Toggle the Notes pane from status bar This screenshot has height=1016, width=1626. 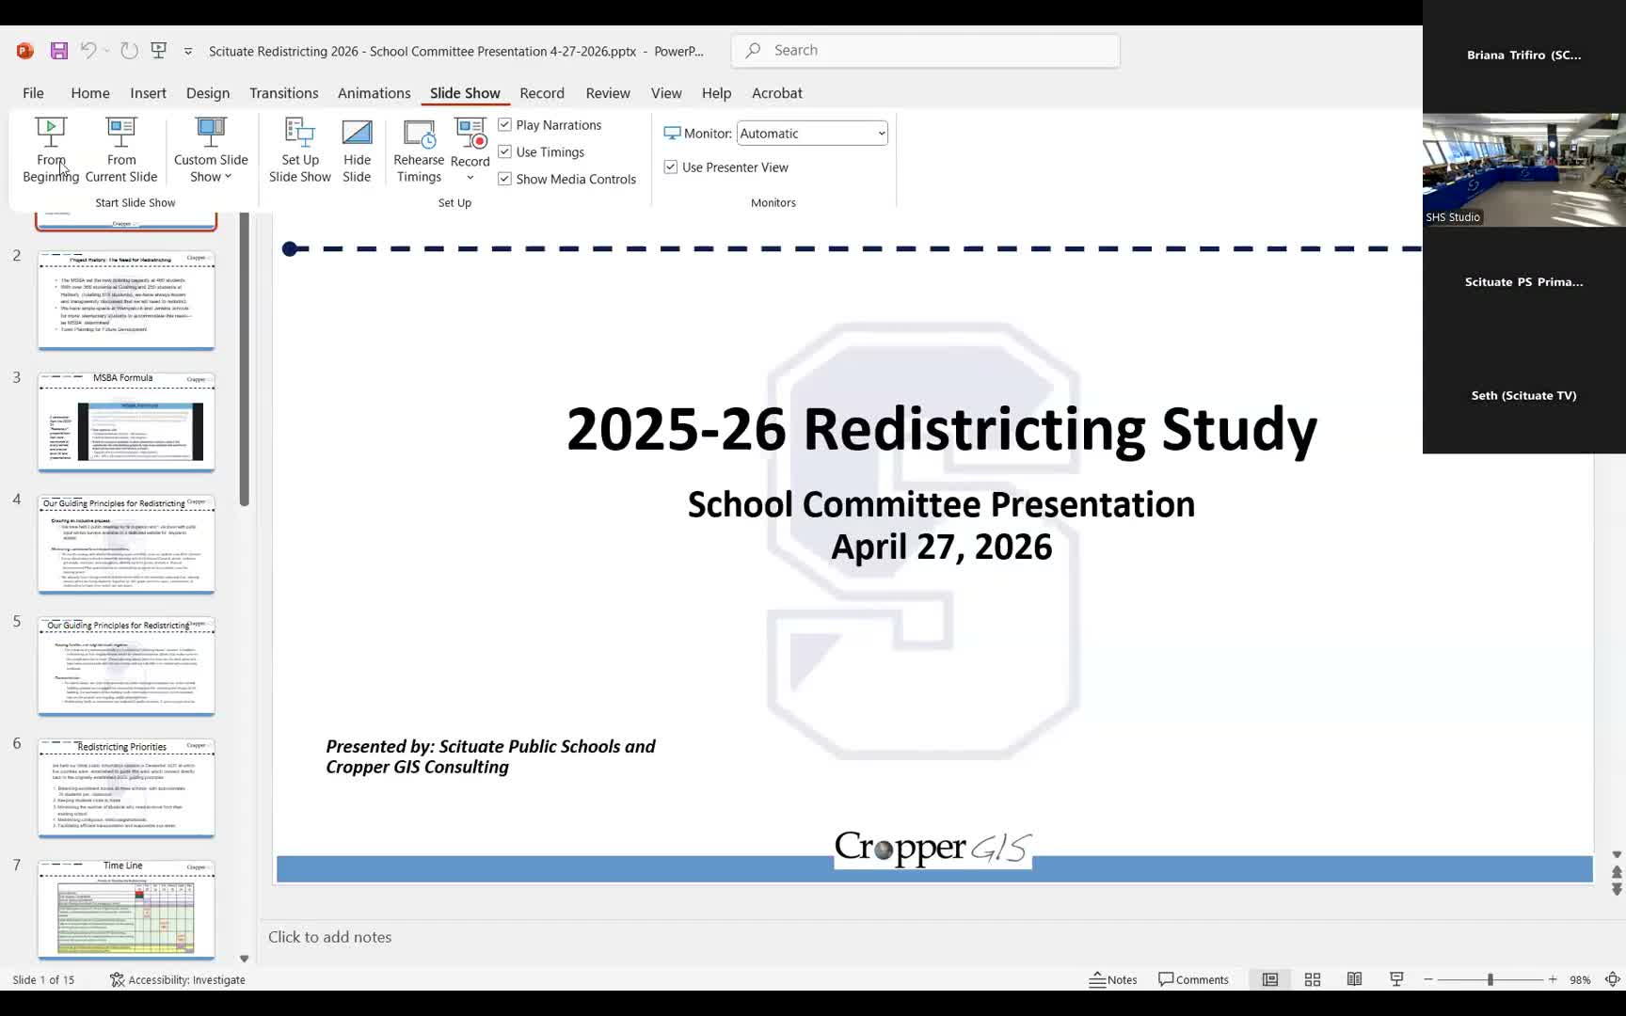1113,979
